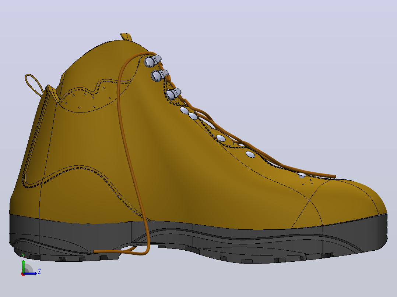Viewport: 397px width, 297px height.
Task: Select the topmost metal lace hook
Action: point(153,61)
